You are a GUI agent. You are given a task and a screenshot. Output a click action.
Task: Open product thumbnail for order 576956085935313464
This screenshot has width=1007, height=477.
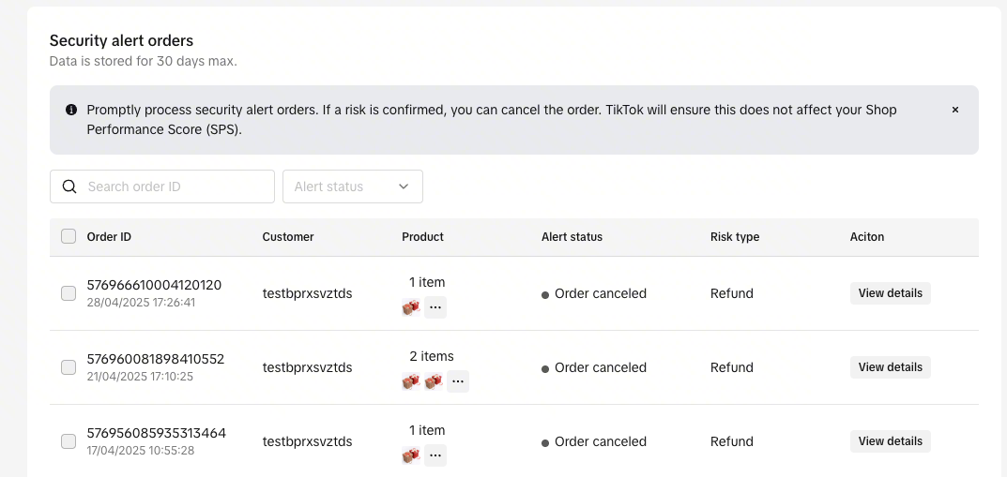coord(410,455)
